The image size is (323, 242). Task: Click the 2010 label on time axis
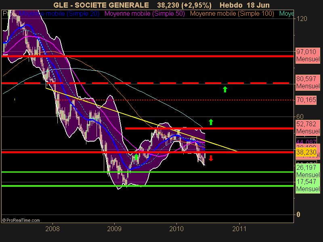point(176,229)
